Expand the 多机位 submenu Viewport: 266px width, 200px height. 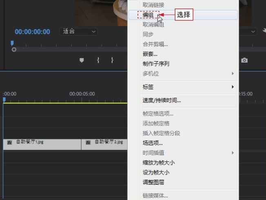tap(183, 74)
